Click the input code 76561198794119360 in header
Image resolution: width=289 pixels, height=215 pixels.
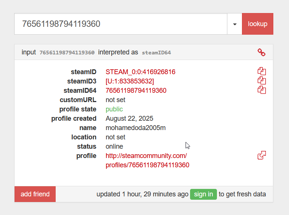(67, 53)
